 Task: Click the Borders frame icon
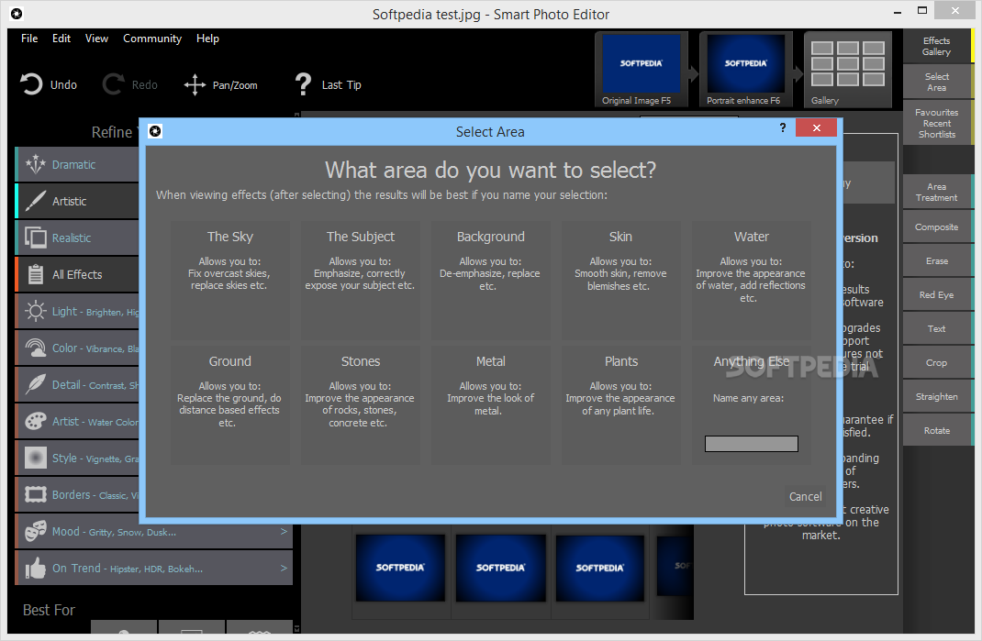tap(36, 494)
